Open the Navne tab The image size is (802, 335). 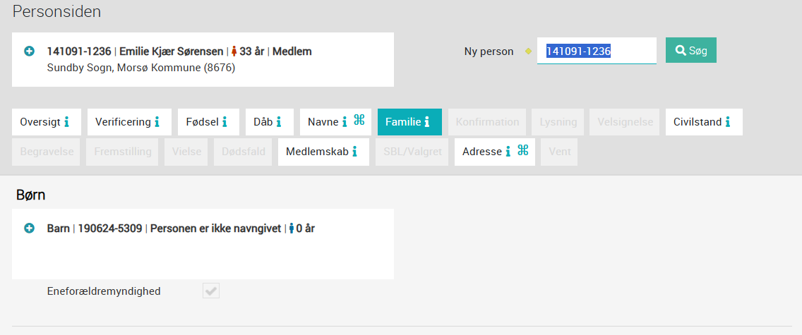click(335, 122)
